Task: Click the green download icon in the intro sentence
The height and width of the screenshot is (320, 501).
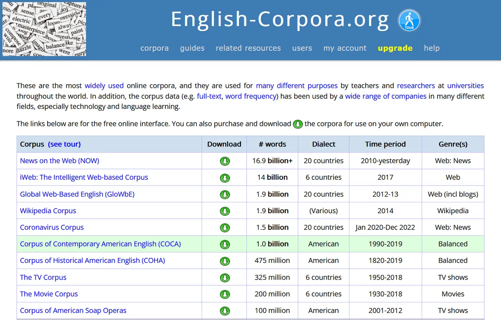Action: (x=298, y=124)
